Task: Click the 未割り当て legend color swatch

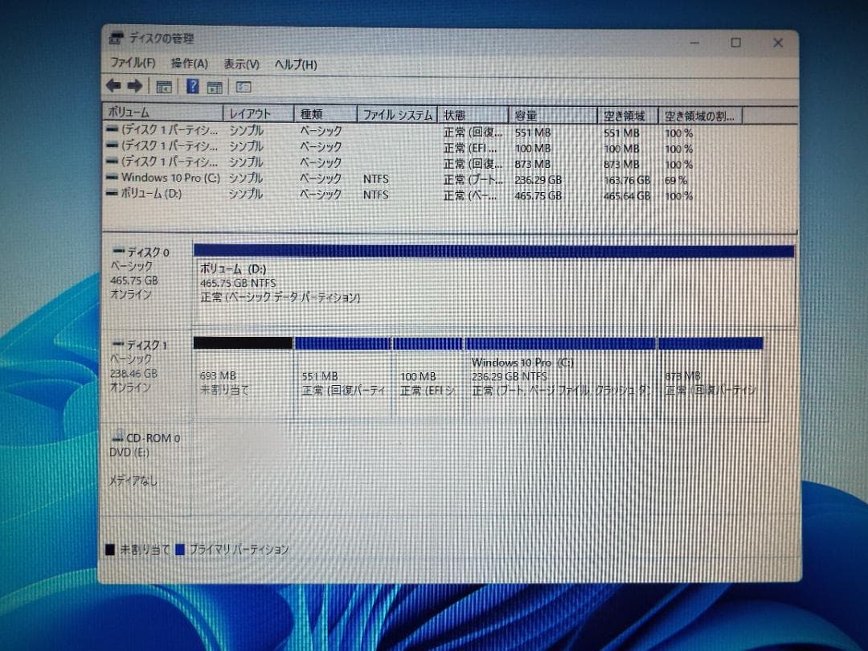Action: click(x=112, y=550)
